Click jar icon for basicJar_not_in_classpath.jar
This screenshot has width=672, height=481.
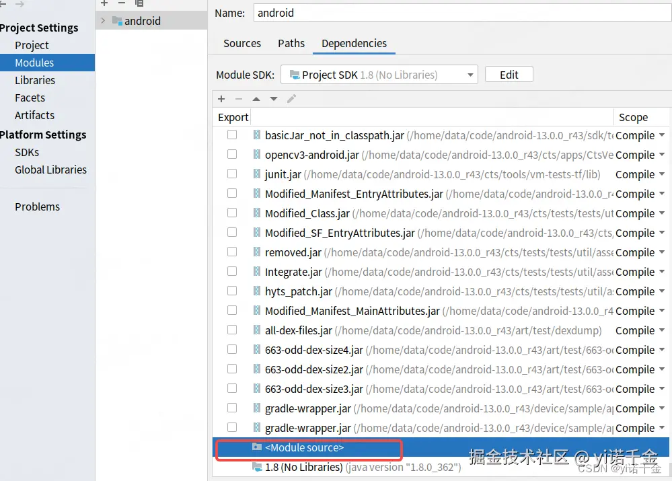[x=257, y=135]
